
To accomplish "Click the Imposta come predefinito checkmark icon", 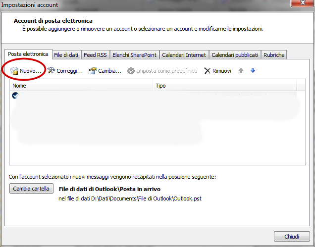I will (x=131, y=71).
